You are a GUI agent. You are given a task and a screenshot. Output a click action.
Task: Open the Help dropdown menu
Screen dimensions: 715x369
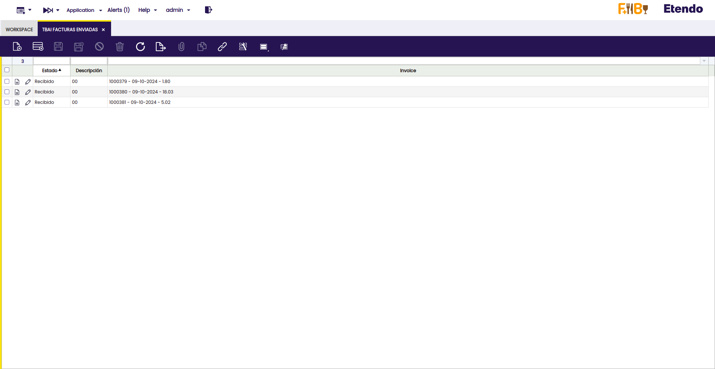(x=148, y=10)
